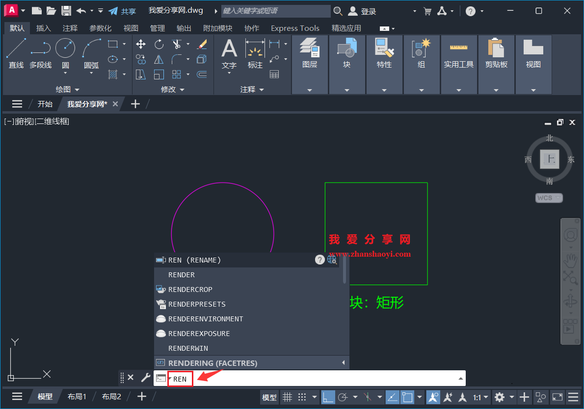Open the Clipboard (剪贴板) panel
Viewport: 584px width, 409px height.
496,54
